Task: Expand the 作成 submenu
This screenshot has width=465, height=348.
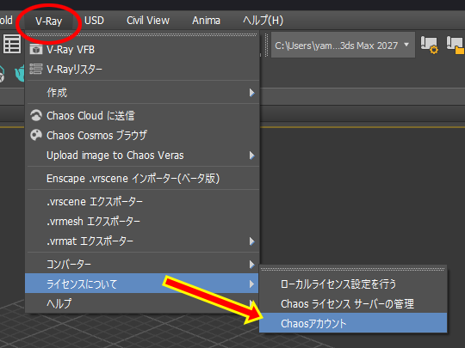Action: [x=142, y=93]
